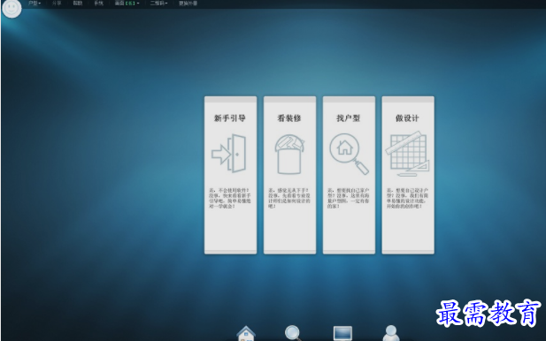
Task: Click the grid and ruler icon on 做设计 card
Action: tap(407, 154)
